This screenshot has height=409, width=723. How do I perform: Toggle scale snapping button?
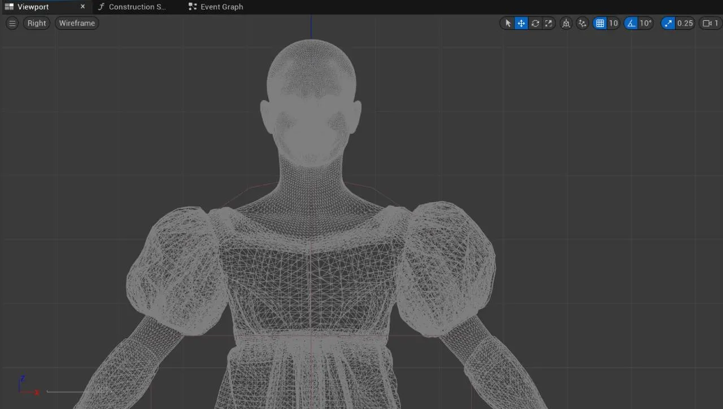click(668, 23)
